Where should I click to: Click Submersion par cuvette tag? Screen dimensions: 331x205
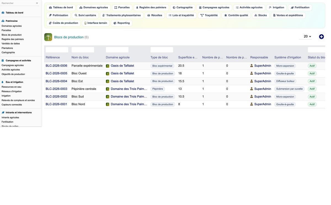click(x=289, y=89)
